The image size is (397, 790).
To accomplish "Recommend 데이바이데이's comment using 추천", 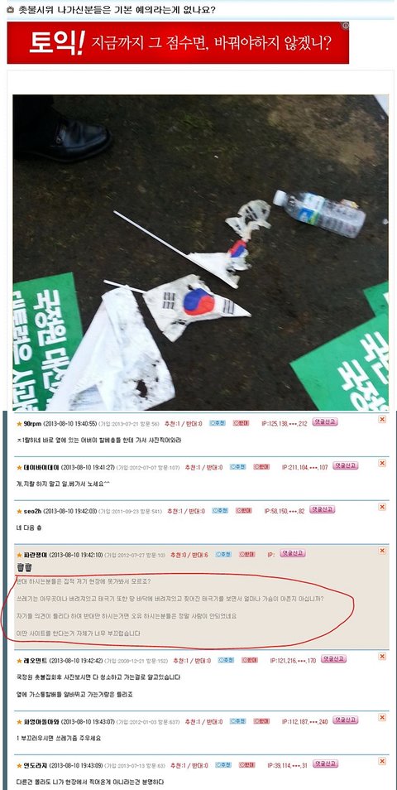I will (238, 467).
